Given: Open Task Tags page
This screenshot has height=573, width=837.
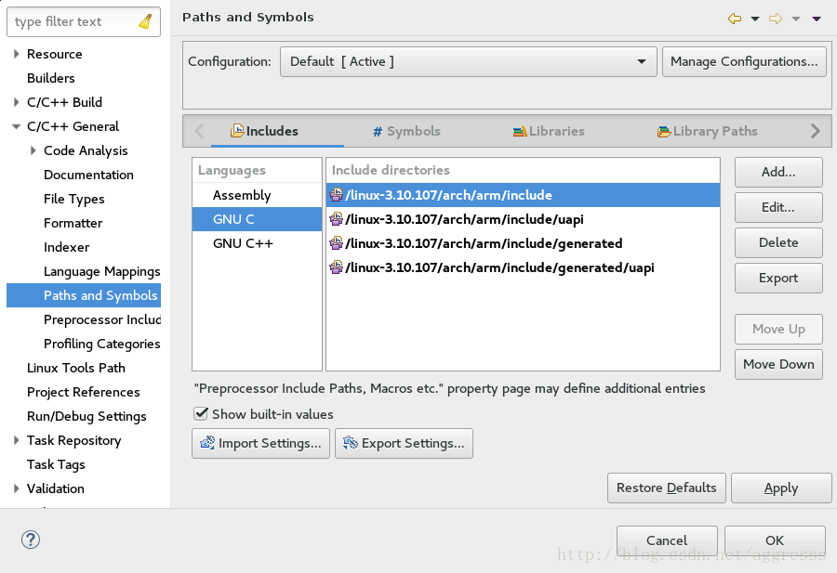Looking at the screenshot, I should tap(56, 464).
